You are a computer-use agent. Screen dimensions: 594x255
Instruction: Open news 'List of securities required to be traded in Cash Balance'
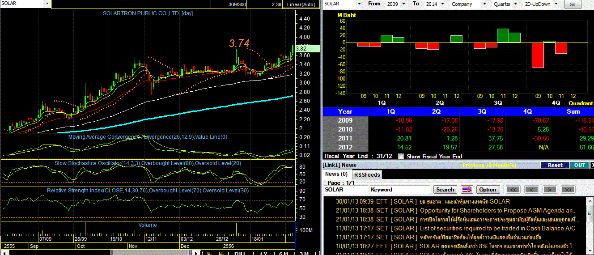(x=497, y=228)
